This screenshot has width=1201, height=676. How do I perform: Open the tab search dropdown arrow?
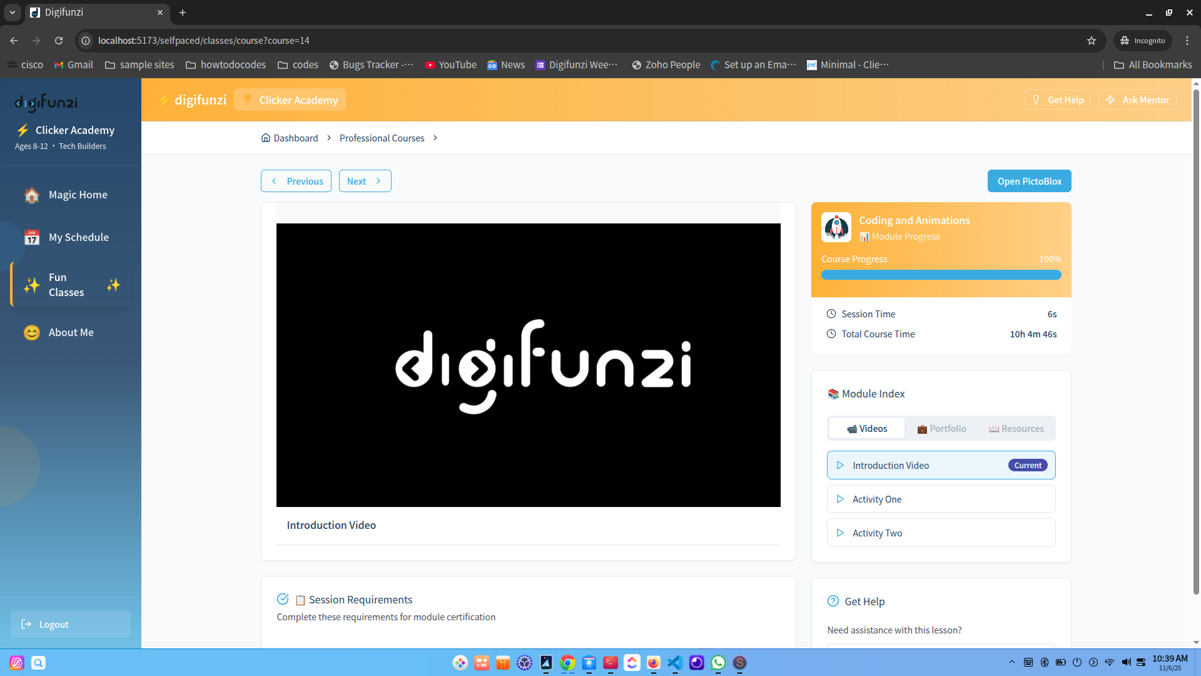(x=13, y=13)
